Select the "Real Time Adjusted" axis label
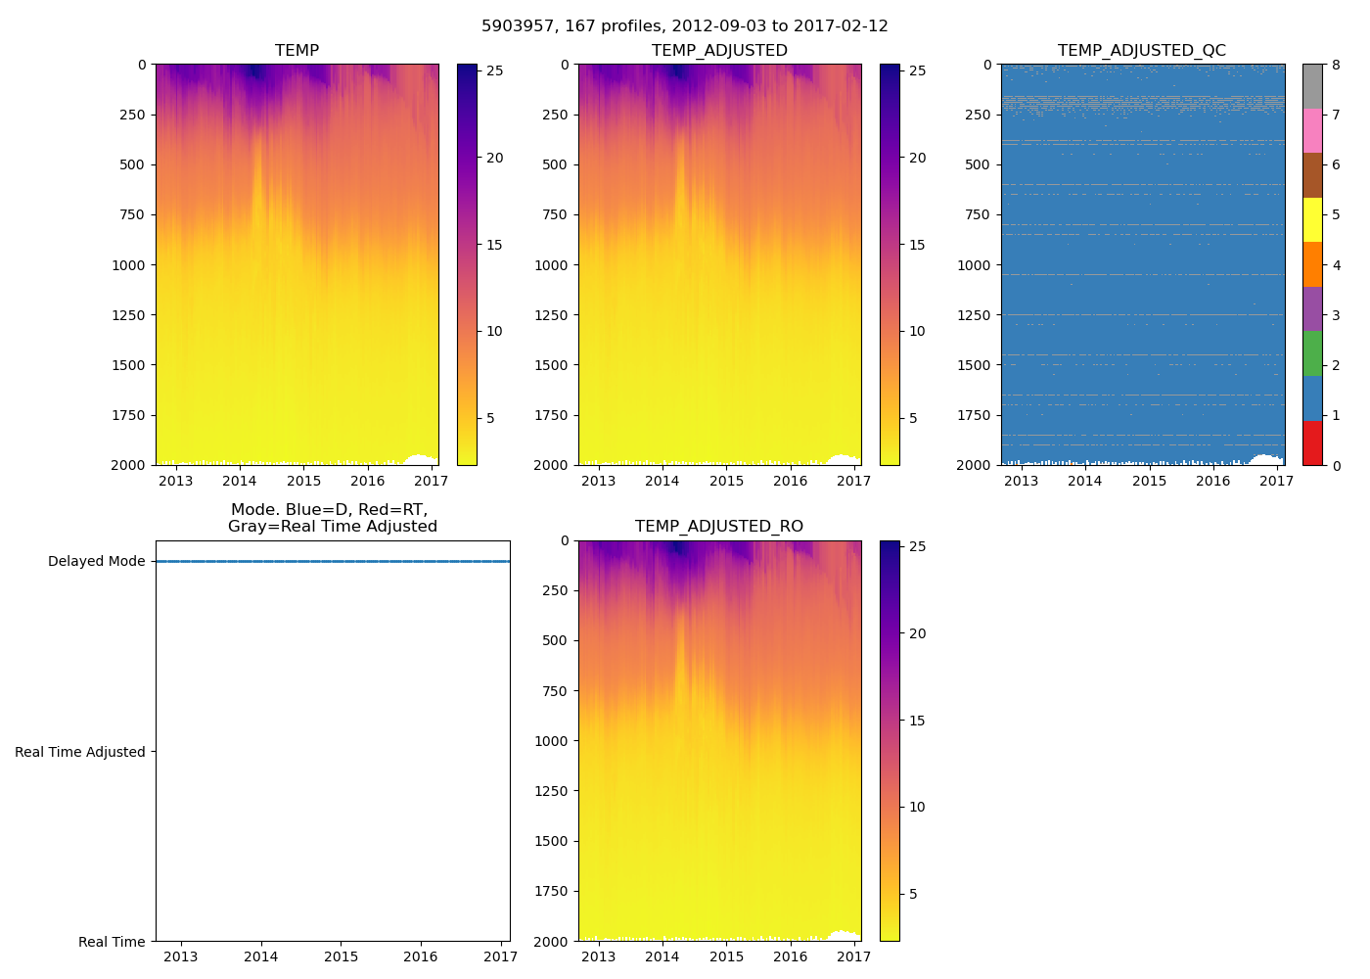This screenshot has height=979, width=1370. point(79,752)
